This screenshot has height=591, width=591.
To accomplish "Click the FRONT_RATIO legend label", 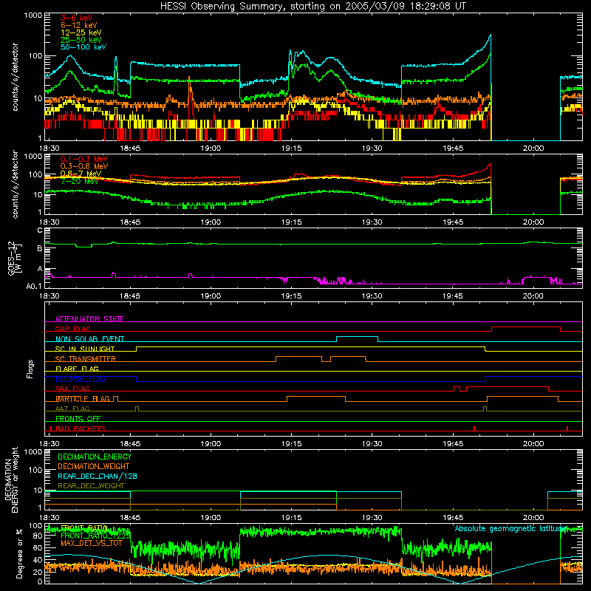I will [84, 528].
